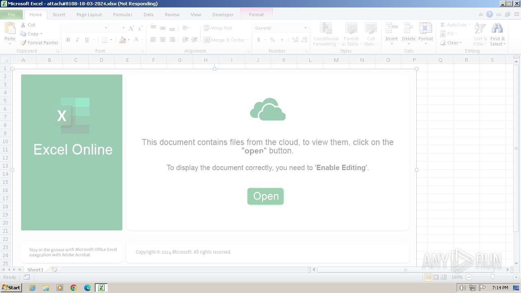Click Decrease Decimal icon
The width and height of the screenshot is (521, 293).
(304, 40)
